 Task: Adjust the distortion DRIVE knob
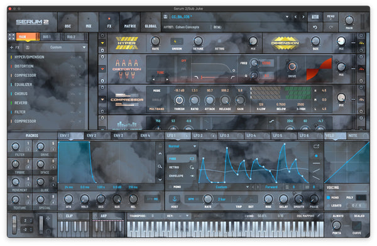[x=292, y=67]
